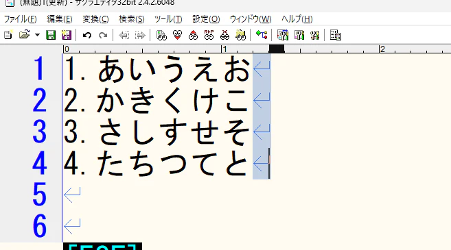Viewport: 451px width, 250px height.
Task: Run outline analysis icon
Action: (x=262, y=35)
